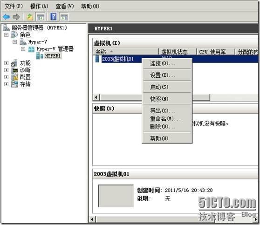The image size is (260, 225).
Task: Expand the 诊断 tree node
Action: 7,70
